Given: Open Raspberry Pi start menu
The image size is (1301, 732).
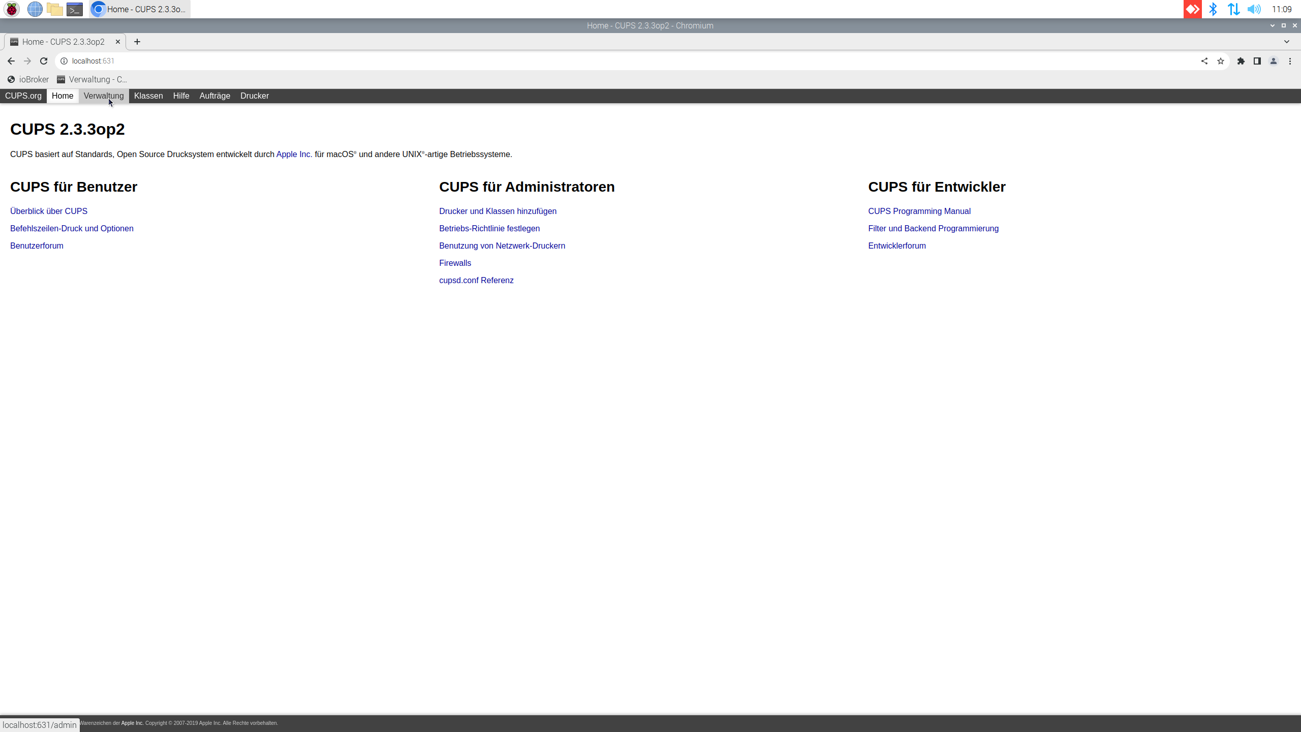Looking at the screenshot, I should [12, 9].
